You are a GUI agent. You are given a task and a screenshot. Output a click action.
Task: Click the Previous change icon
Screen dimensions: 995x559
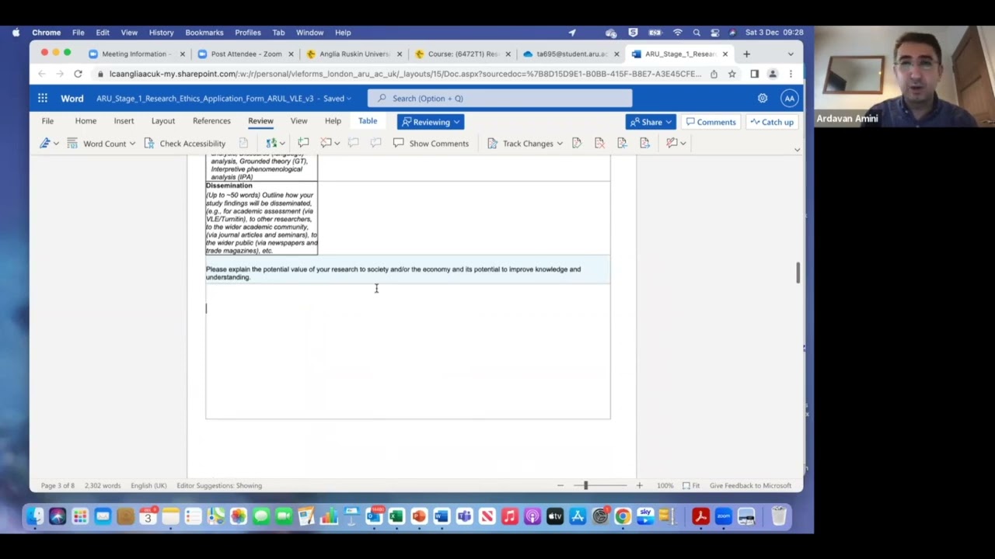pyautogui.click(x=622, y=143)
